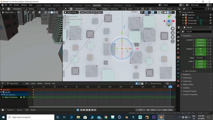Viewport: 213px width, 120px height.
Task: Hide Camera.001 using its eye icon
Action: point(210,21)
